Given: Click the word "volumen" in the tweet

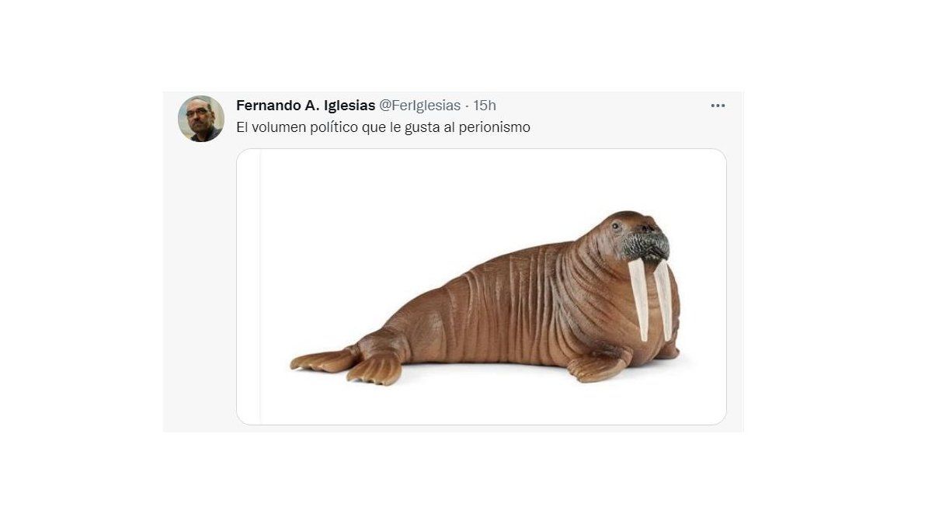Looking at the screenshot, I should point(273,127).
